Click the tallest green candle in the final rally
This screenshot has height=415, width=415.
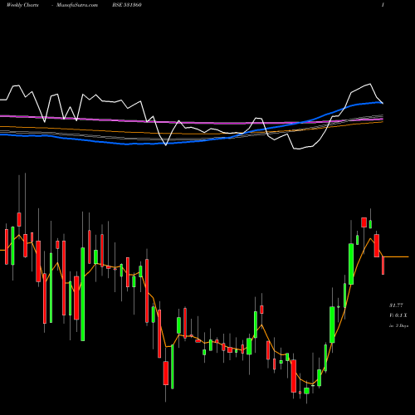(351, 264)
